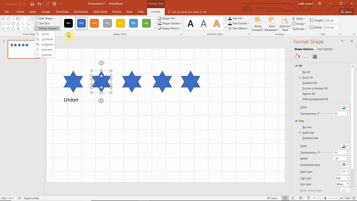Screen dimensions: 357x201
Task: Select the No fill radio option
Action: pos(300,72)
